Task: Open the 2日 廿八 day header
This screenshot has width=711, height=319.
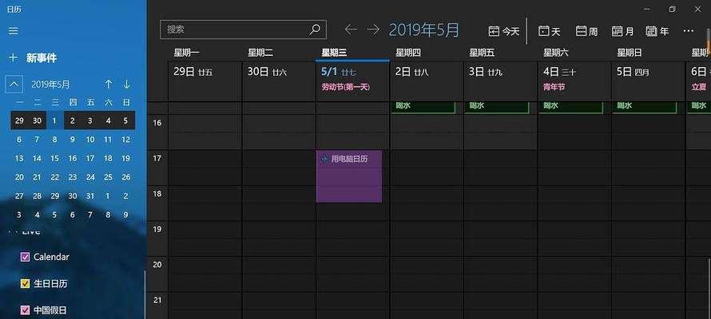Action: pos(411,72)
